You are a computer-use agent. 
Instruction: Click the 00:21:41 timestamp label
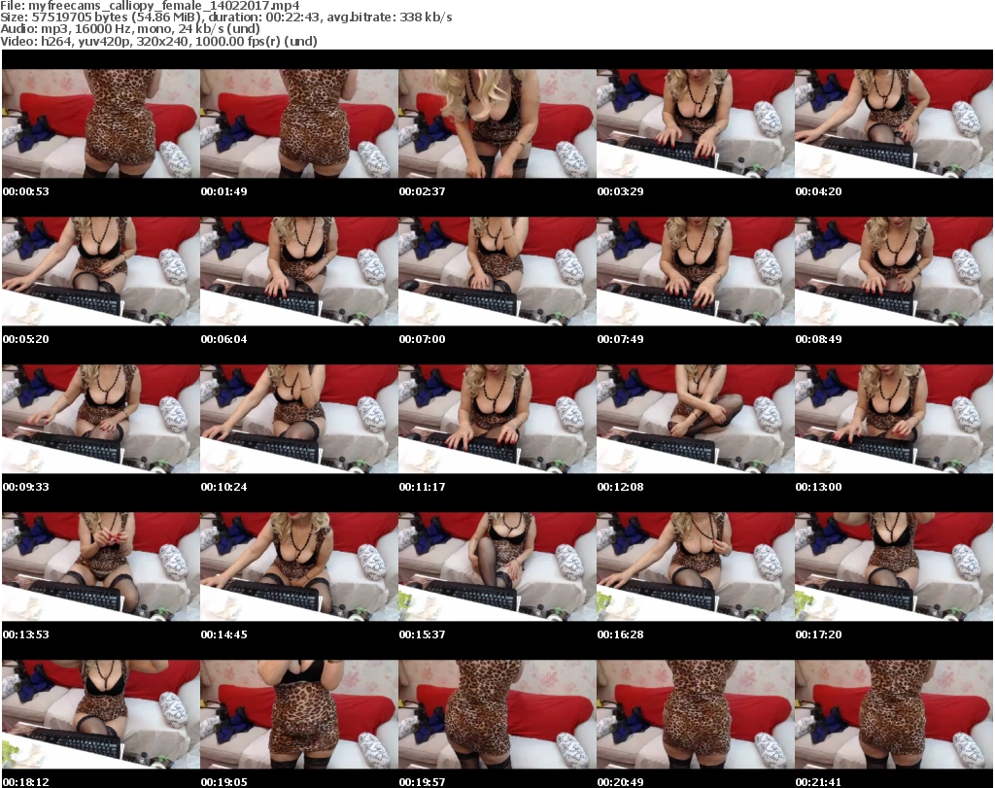(x=818, y=782)
